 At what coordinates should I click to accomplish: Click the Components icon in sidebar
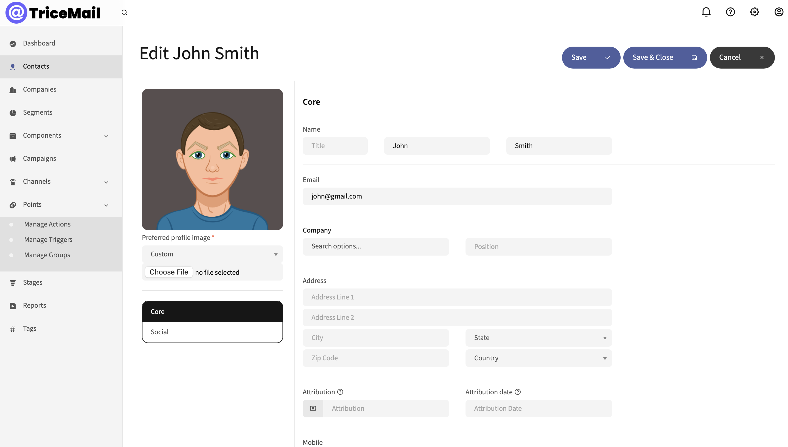[13, 136]
